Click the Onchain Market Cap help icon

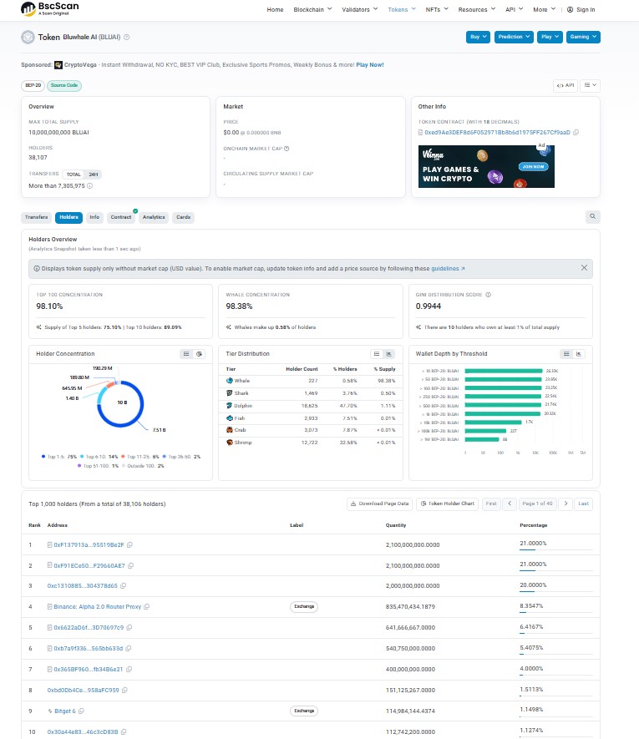(x=287, y=149)
